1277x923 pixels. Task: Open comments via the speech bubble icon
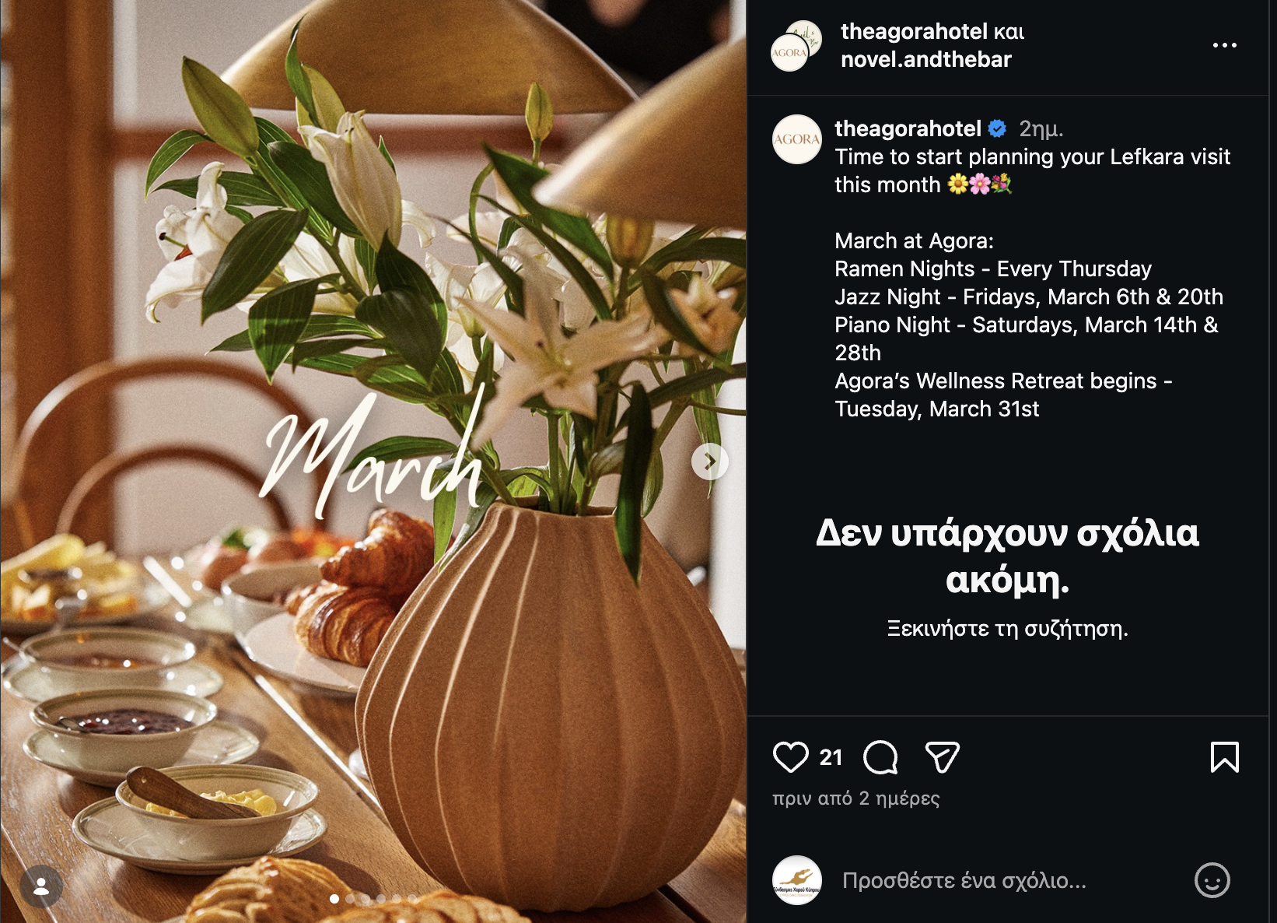880,757
